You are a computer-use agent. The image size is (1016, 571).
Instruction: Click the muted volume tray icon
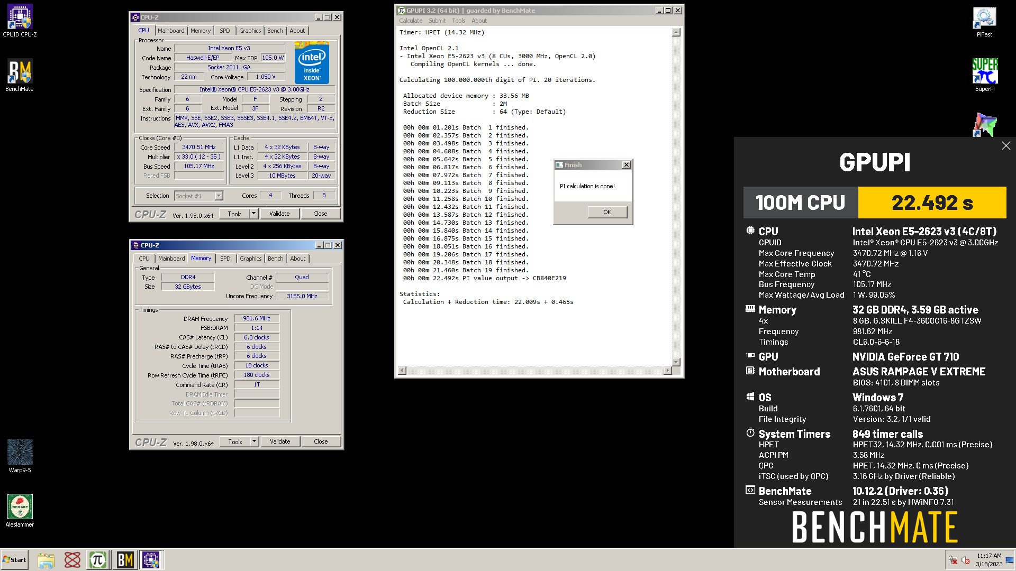tap(966, 560)
